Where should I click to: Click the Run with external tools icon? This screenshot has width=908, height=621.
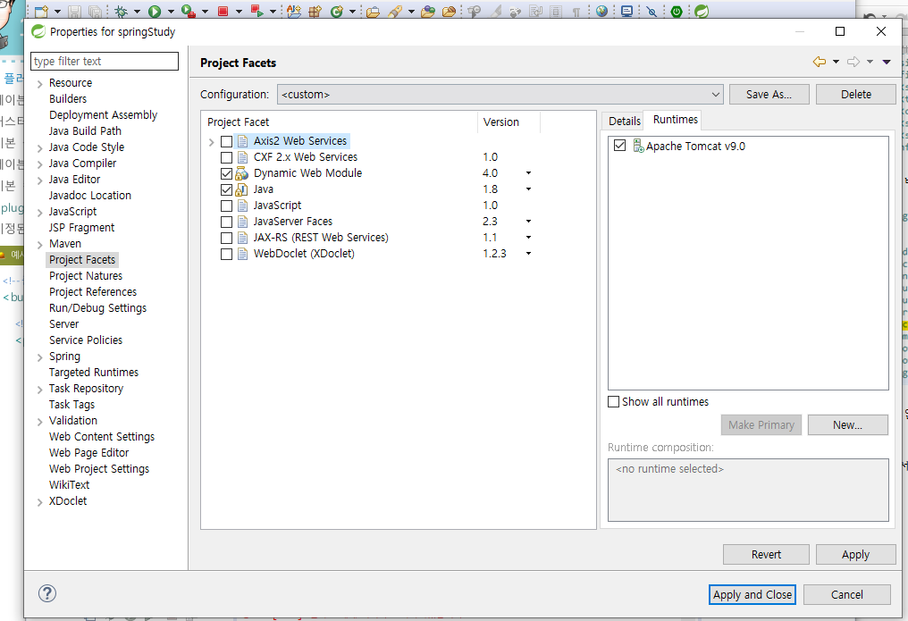point(189,11)
